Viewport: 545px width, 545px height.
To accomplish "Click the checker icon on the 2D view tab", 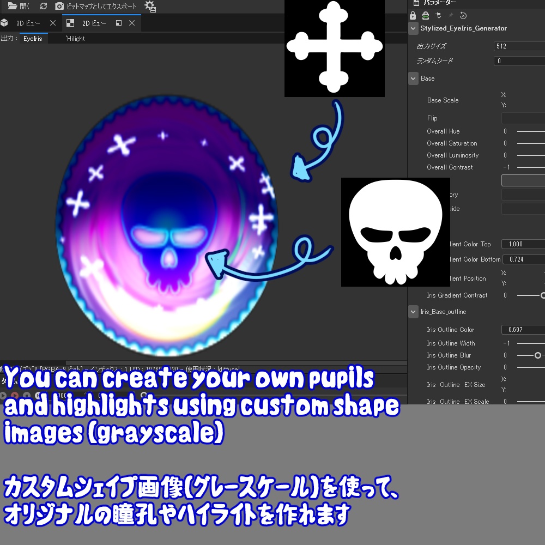I will (x=70, y=22).
